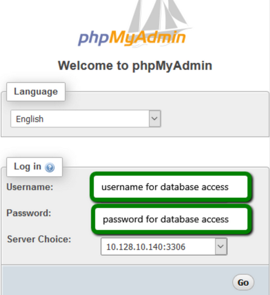This screenshot has height=295, width=270.
Task: Click the Password label
Action: coord(29,213)
